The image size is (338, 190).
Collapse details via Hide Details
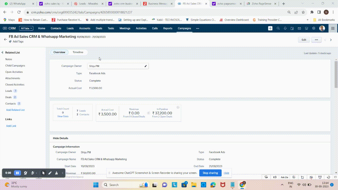click(x=60, y=138)
